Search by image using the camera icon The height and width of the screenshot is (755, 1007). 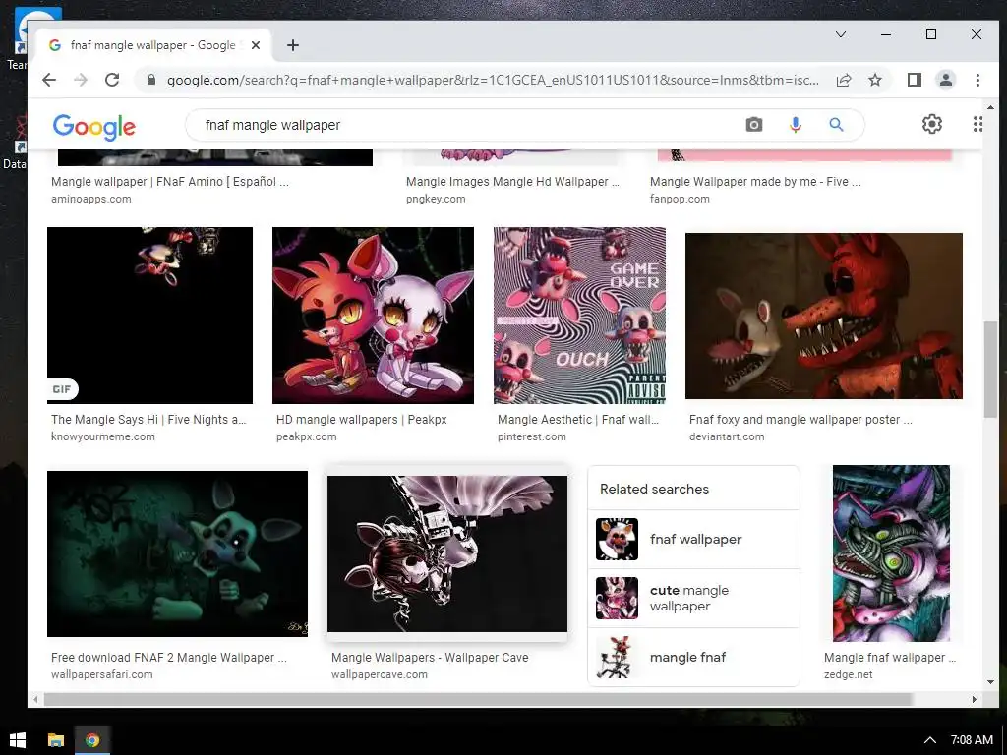click(x=754, y=125)
